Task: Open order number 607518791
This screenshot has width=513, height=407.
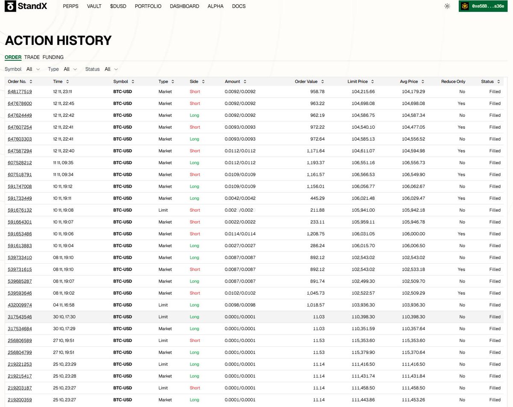Action: 20,175
